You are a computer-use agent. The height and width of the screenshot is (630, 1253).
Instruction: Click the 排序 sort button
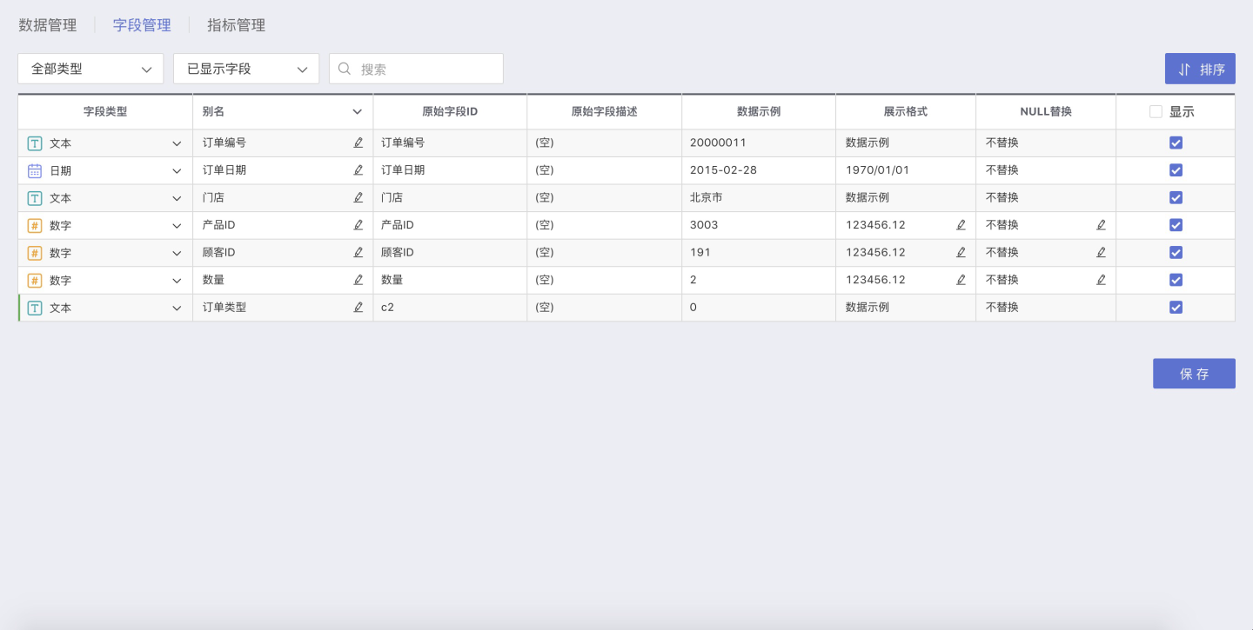[1200, 70]
